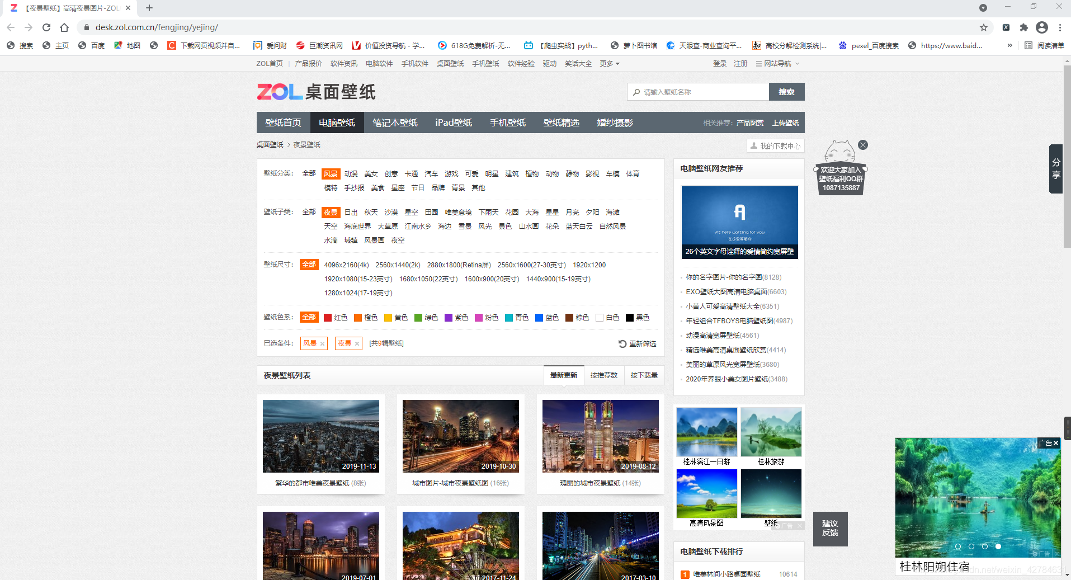The height and width of the screenshot is (580, 1071).
Task: Filter wallpapers by 红色 color
Action: coord(336,318)
